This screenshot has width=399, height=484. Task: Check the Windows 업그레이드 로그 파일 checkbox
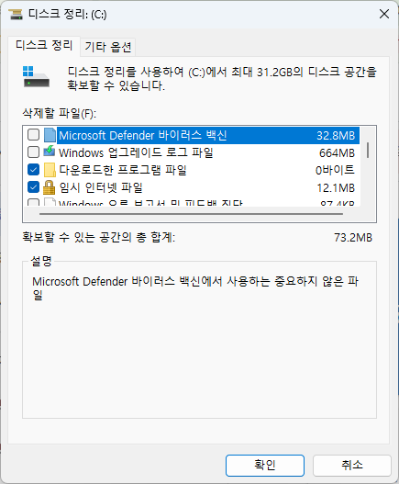pyautogui.click(x=33, y=152)
